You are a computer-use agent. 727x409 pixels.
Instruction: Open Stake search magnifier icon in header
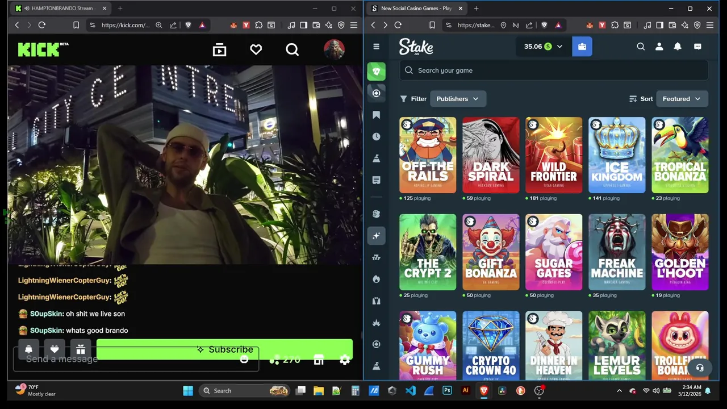(x=641, y=47)
